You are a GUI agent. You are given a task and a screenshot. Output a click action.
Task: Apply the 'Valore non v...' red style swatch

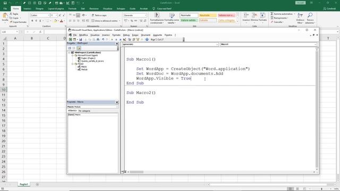226,15
